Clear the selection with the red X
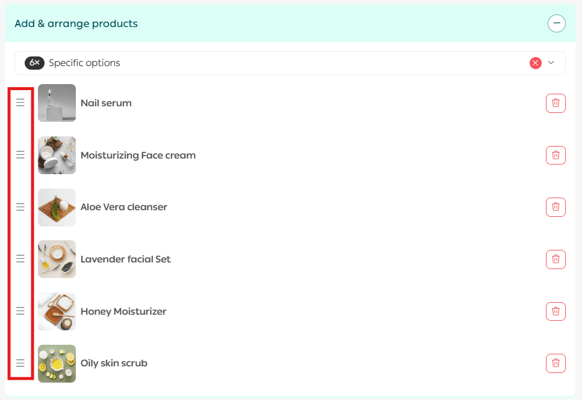The image size is (582, 400). [535, 63]
